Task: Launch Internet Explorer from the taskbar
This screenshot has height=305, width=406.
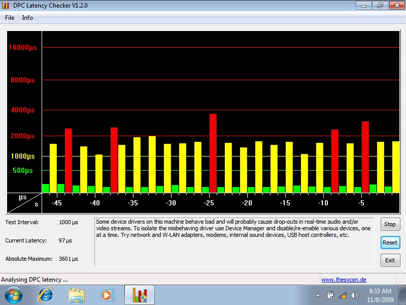Action: (46, 295)
